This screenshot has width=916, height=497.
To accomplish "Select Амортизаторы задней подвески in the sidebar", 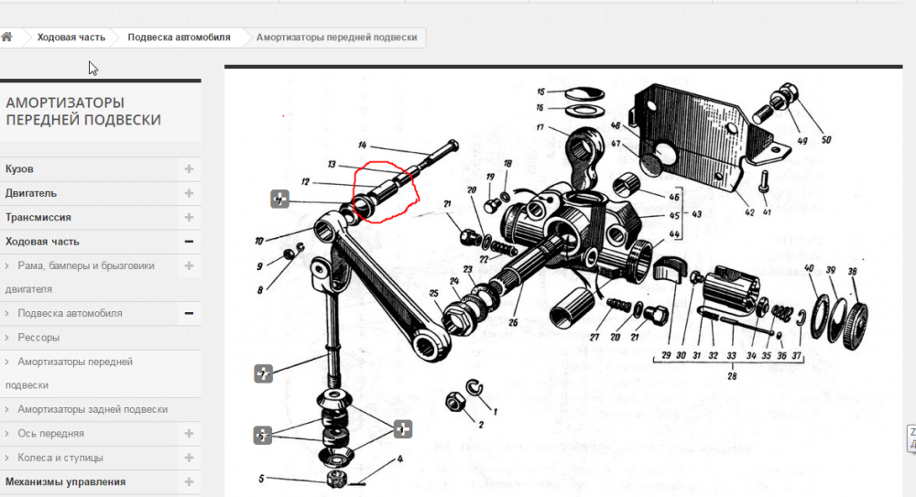I will coord(92,409).
